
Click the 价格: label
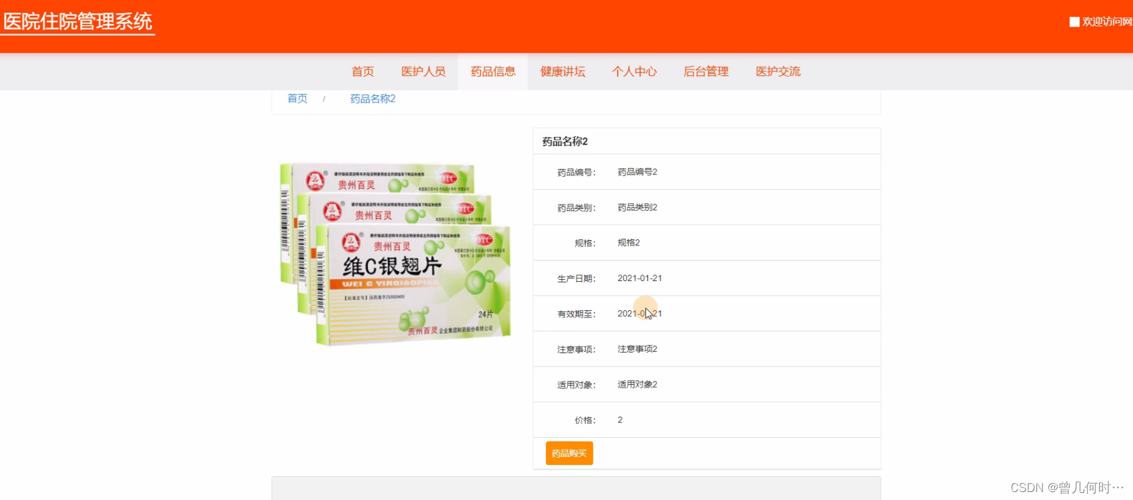(585, 421)
